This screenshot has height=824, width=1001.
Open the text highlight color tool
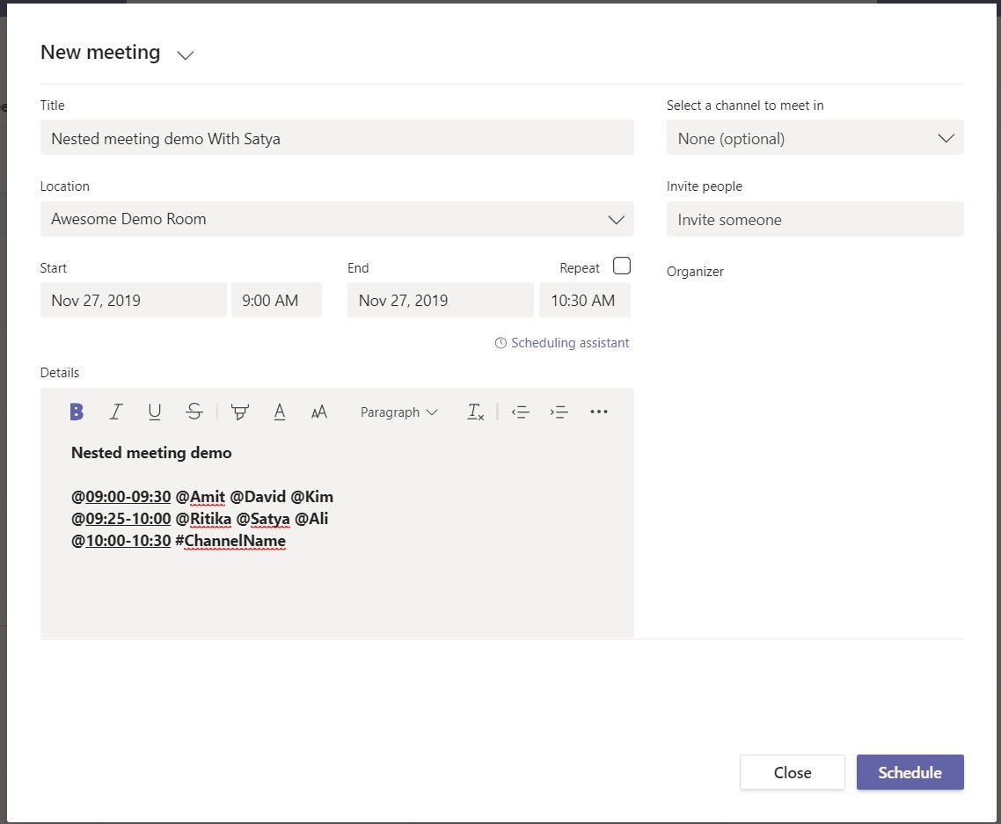[x=240, y=412]
